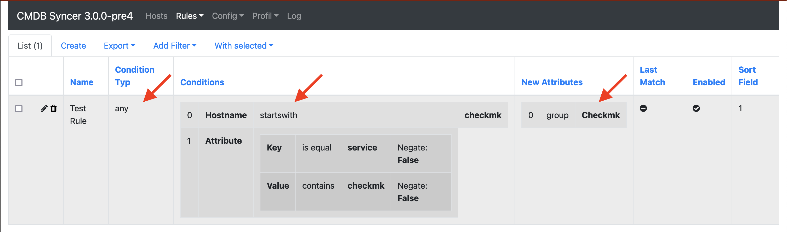Open the Log page from navbar

click(x=294, y=16)
